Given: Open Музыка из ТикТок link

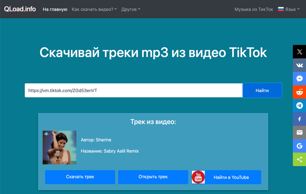Looking at the screenshot, I should tap(254, 9).
